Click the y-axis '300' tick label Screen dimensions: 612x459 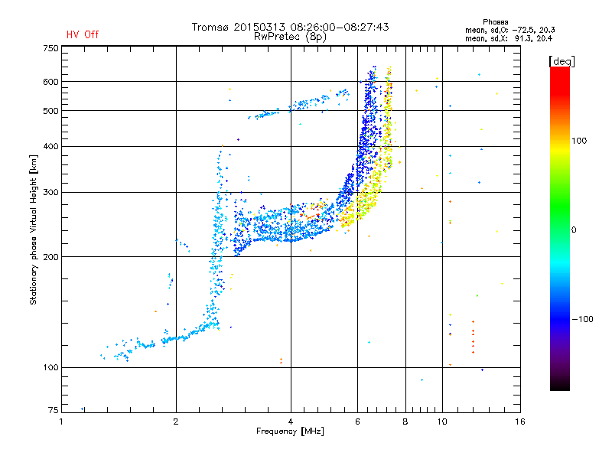(x=50, y=193)
